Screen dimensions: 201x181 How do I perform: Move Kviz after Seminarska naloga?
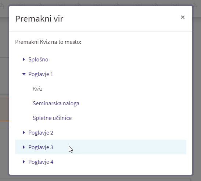(x=56, y=103)
